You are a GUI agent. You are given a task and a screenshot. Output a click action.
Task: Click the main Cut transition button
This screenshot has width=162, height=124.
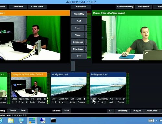[x=79, y=21]
